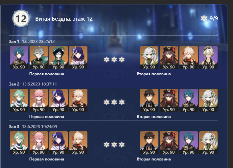Image resolution: width=233 pixels, height=168 pixels.
Task: Select Alhaitham portrait in Зал 1 first half
Action: (x=39, y=58)
